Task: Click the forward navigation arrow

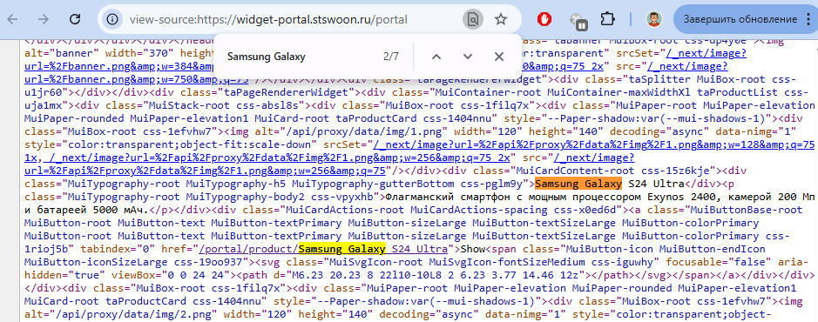Action: 44,20
